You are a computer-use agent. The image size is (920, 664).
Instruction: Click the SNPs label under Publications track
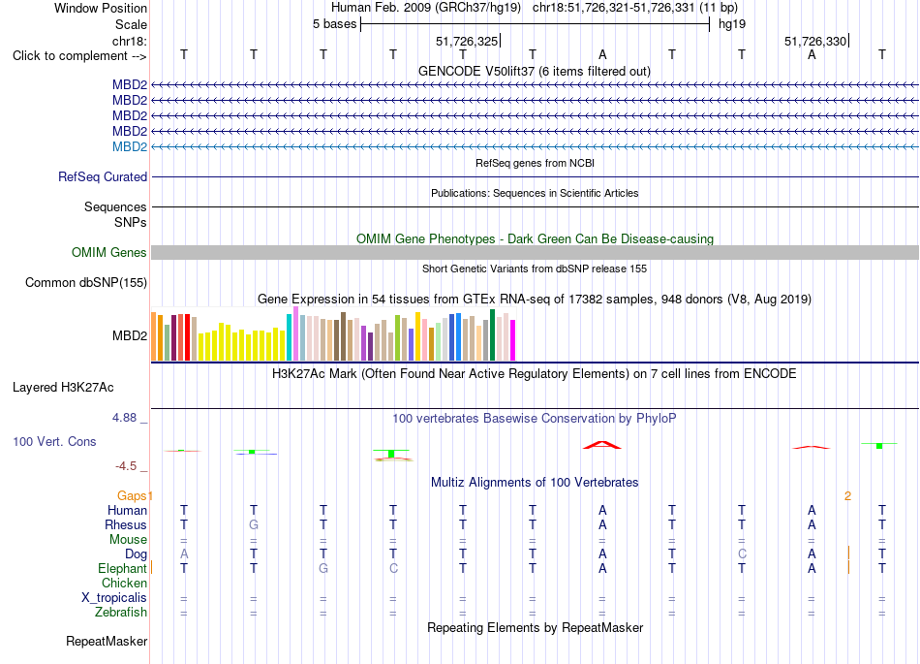[x=131, y=223]
